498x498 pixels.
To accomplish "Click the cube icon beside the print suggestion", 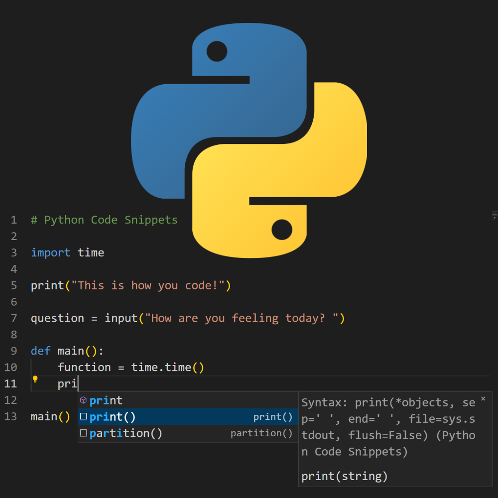I will tap(83, 400).
